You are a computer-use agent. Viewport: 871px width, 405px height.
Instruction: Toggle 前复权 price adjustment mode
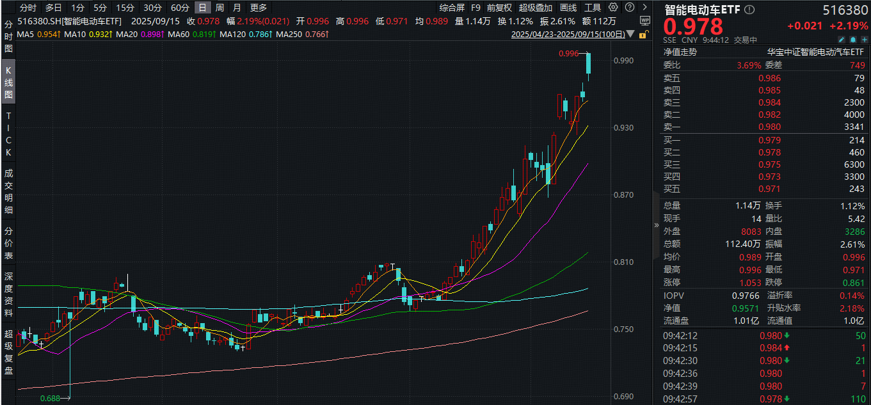[499, 8]
